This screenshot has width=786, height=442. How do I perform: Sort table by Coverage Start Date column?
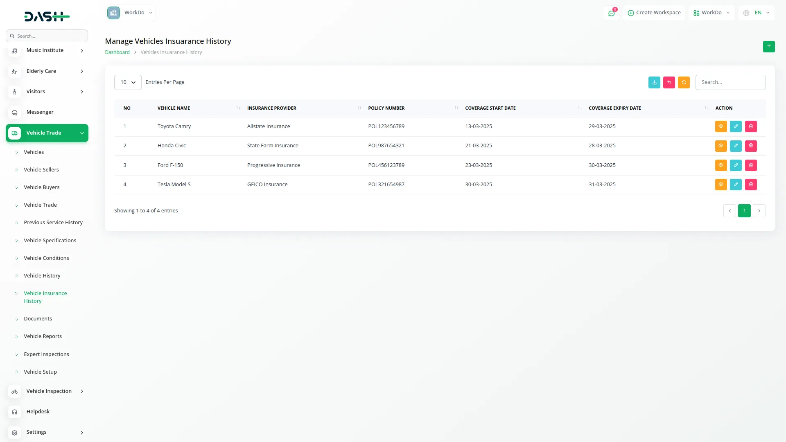point(490,108)
